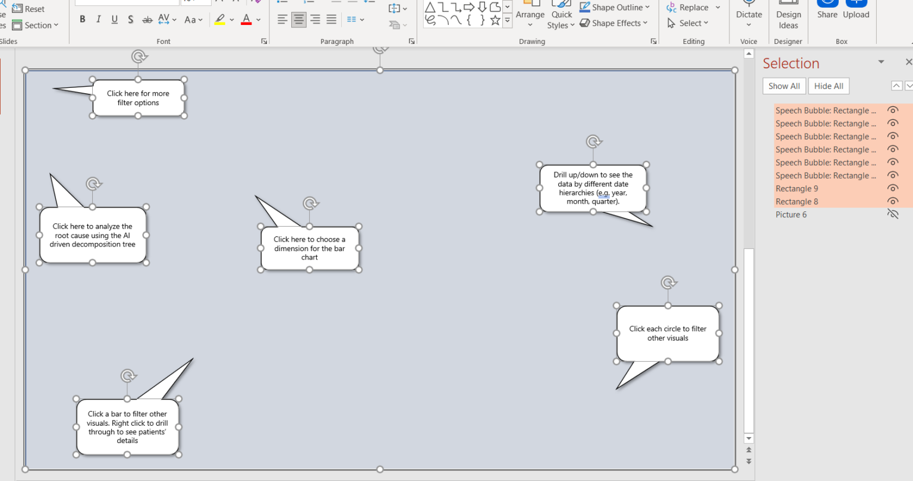Click the Replace icon in Editing group
The height and width of the screenshot is (481, 913).
coord(672,7)
